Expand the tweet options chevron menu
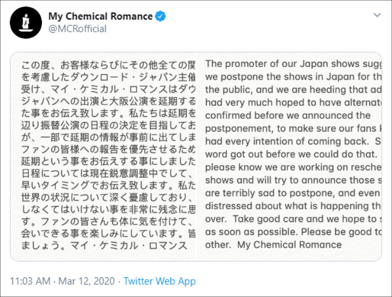The height and width of the screenshot is (297, 392). [377, 15]
